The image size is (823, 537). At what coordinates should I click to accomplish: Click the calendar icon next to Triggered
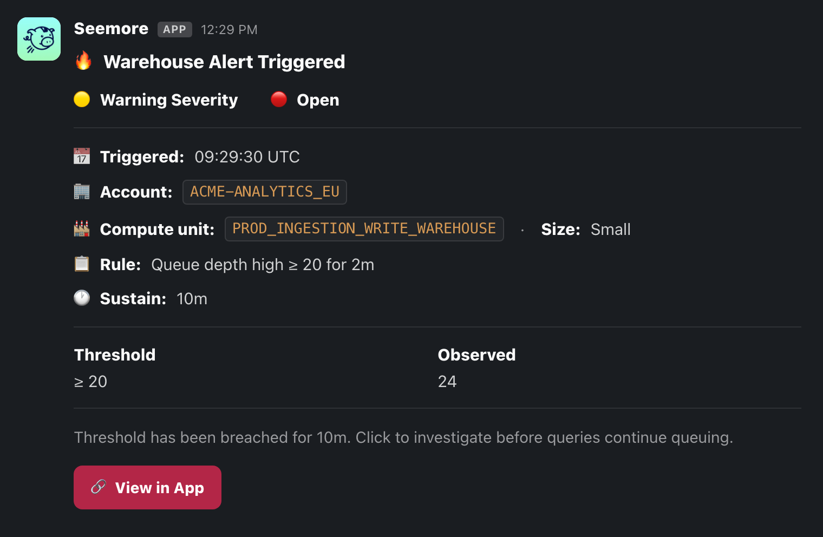(x=82, y=156)
